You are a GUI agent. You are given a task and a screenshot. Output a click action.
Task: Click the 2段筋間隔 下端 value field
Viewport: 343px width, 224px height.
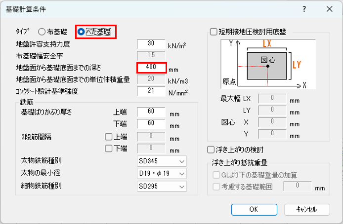pos(151,149)
